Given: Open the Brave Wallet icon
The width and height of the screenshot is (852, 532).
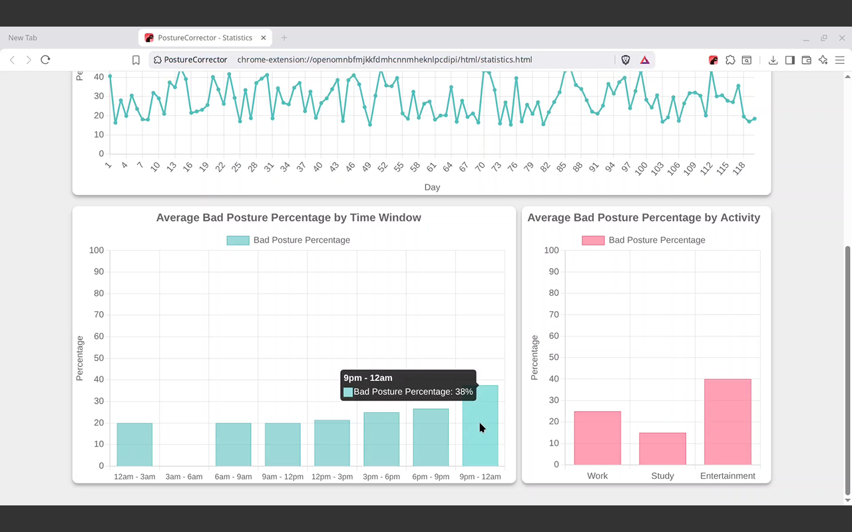Looking at the screenshot, I should 806,60.
